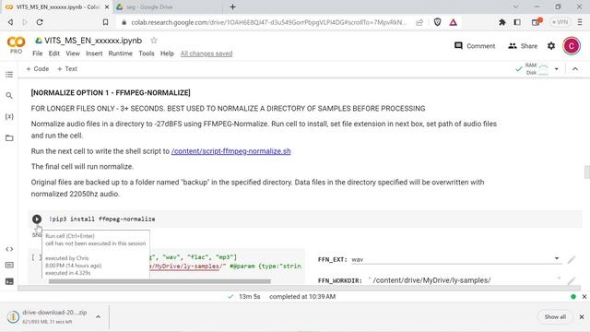Close the downloads bar

(582, 317)
